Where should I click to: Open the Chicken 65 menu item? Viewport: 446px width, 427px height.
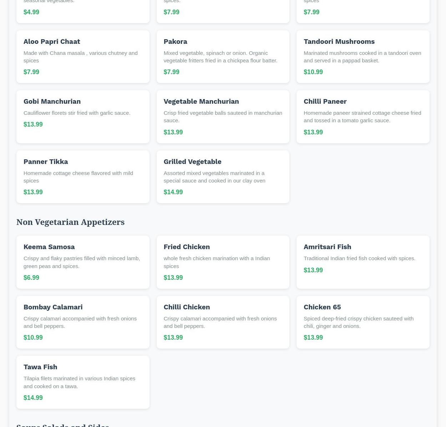[x=322, y=307]
